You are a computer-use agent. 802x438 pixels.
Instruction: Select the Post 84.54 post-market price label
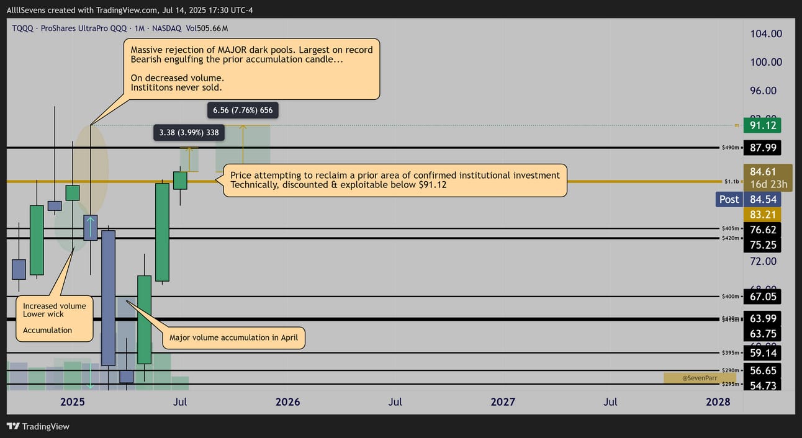[748, 199]
